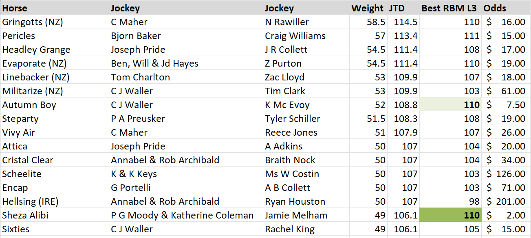
Task: Select the $7.50 odds cell
Action: [x=506, y=105]
